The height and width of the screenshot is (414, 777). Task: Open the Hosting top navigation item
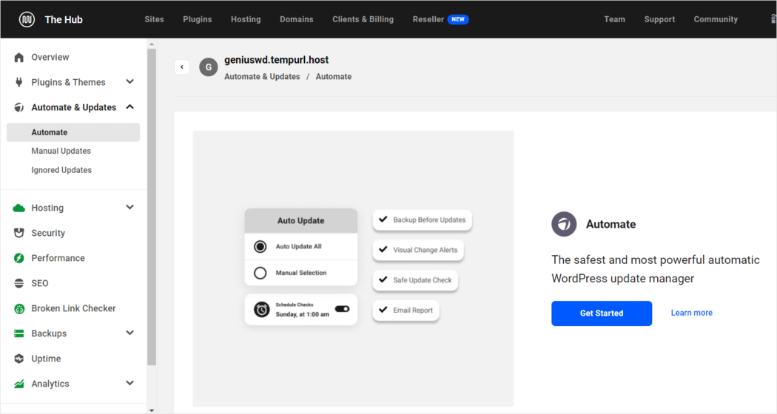pyautogui.click(x=246, y=19)
